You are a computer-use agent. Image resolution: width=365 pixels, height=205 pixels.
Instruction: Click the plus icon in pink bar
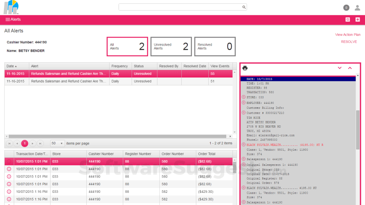click(x=357, y=19)
